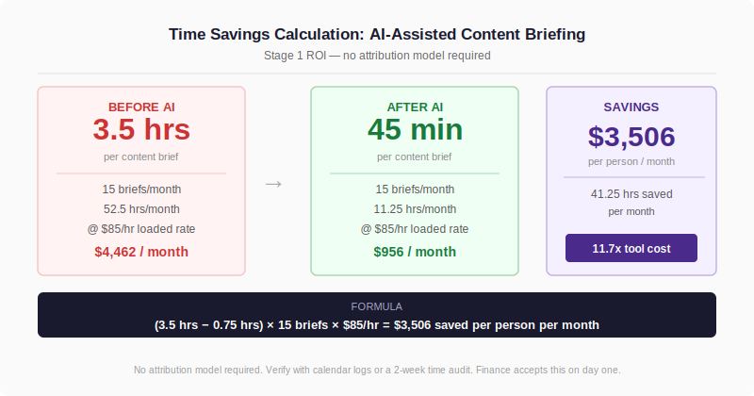Click the $4,462 / month total
Image resolution: width=754 pixels, height=396 pixels.
point(141,252)
